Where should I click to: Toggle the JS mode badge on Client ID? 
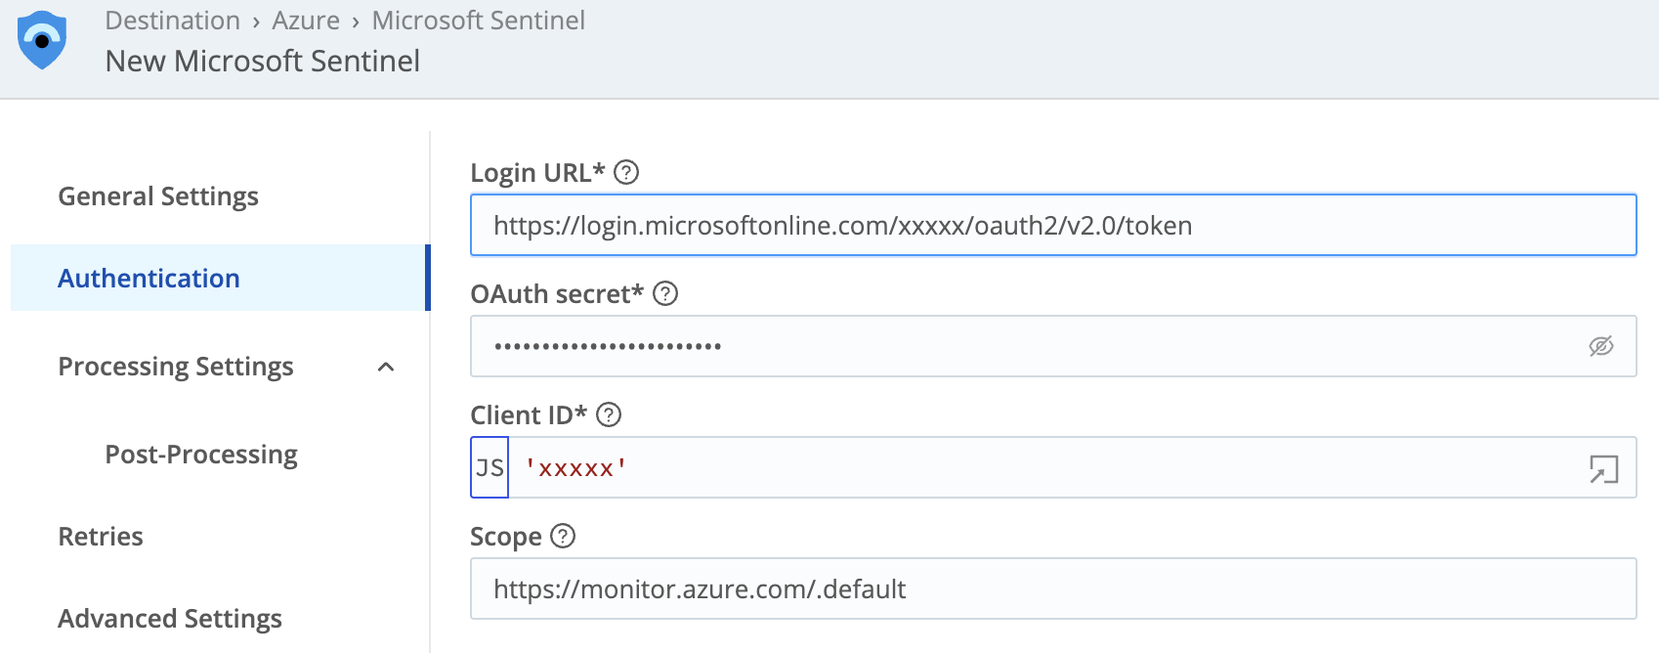coord(489,467)
